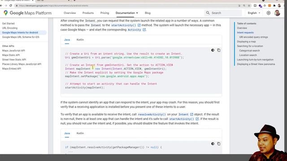Click the orange extension icon in toolbar
The width and height of the screenshot is (287, 161).
click(270, 6)
